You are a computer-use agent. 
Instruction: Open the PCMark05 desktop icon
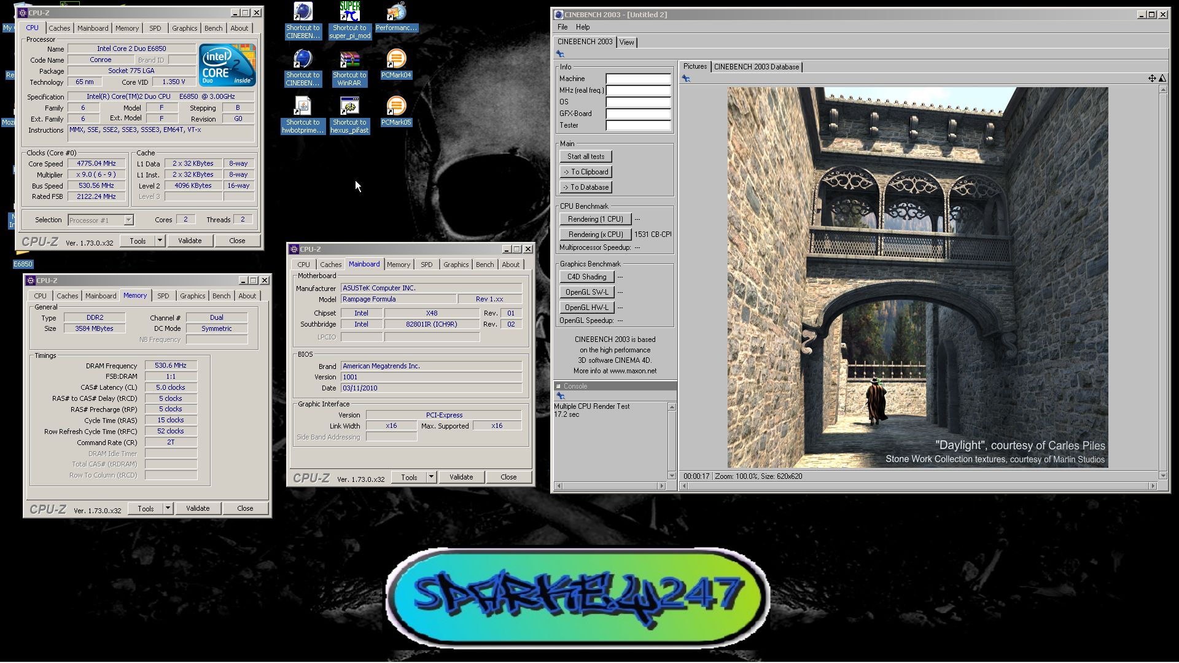[x=396, y=111]
